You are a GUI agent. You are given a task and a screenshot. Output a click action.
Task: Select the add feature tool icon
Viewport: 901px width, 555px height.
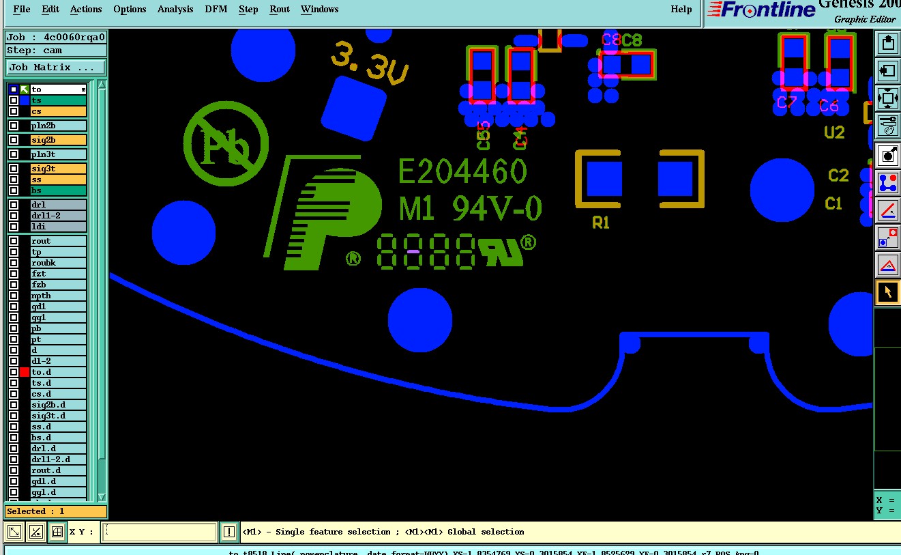(887, 155)
